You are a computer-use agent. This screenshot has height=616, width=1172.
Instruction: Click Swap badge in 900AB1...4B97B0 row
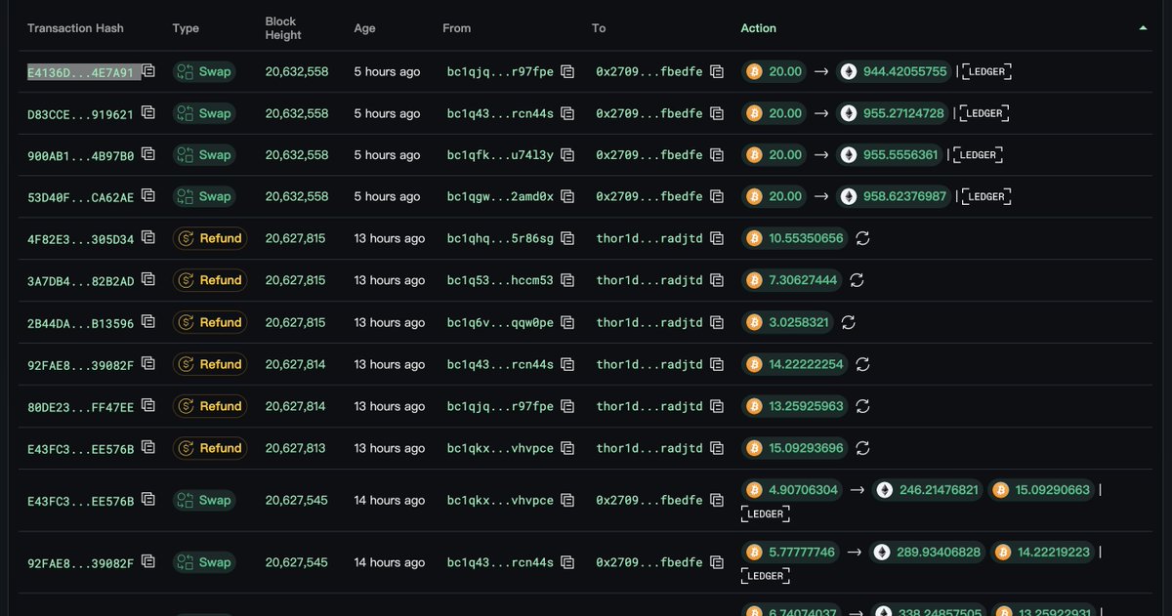point(205,154)
